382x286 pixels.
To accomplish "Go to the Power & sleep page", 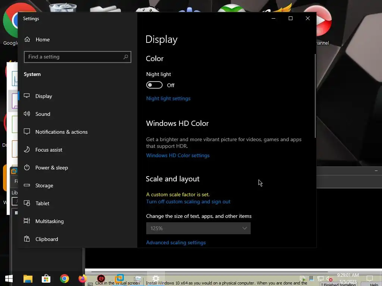I will 51,168.
